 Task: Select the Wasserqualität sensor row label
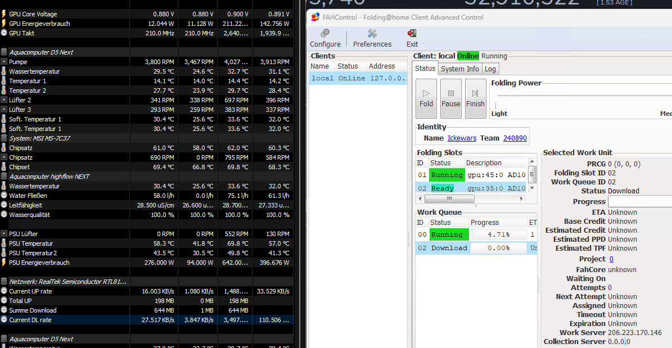29,215
